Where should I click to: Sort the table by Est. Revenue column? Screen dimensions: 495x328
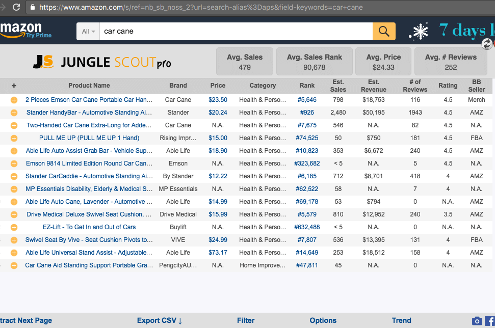pos(374,86)
